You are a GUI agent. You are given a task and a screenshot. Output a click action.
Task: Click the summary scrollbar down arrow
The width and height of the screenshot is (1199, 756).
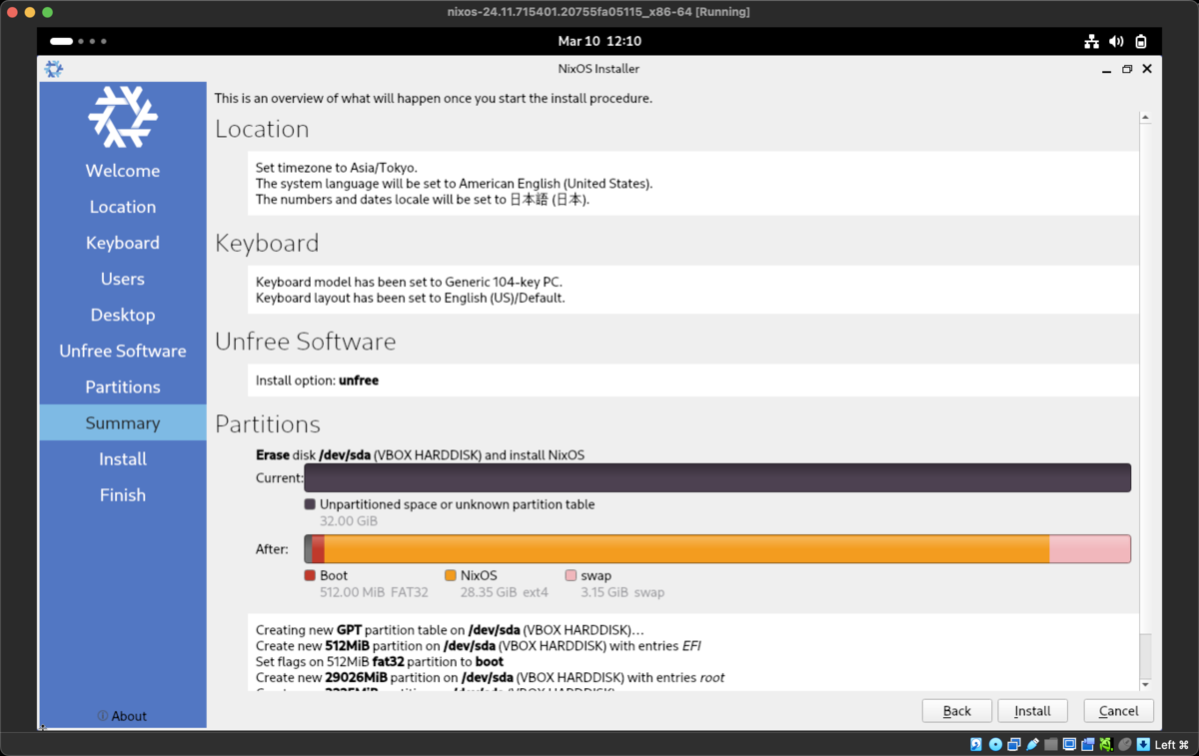click(x=1145, y=685)
